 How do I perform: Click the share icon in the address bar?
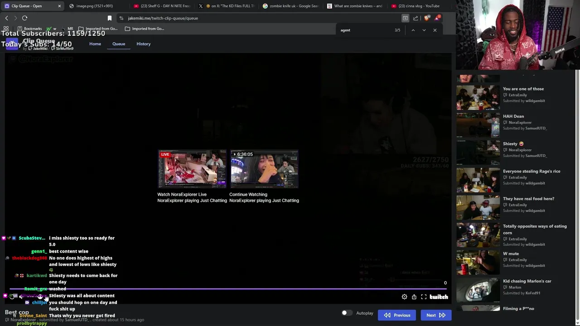pyautogui.click(x=416, y=18)
